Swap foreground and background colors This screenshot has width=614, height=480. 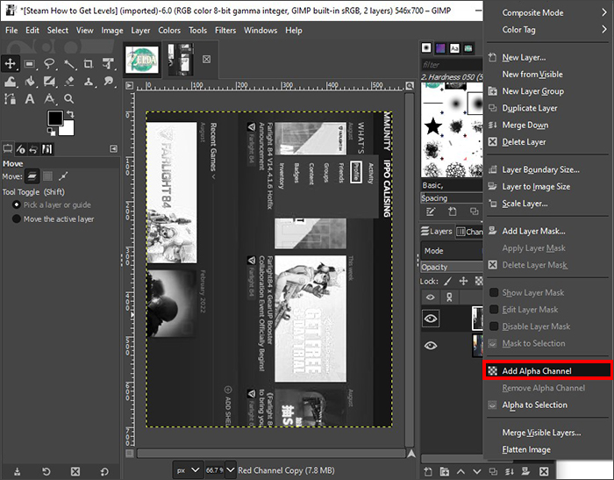pyautogui.click(x=68, y=113)
